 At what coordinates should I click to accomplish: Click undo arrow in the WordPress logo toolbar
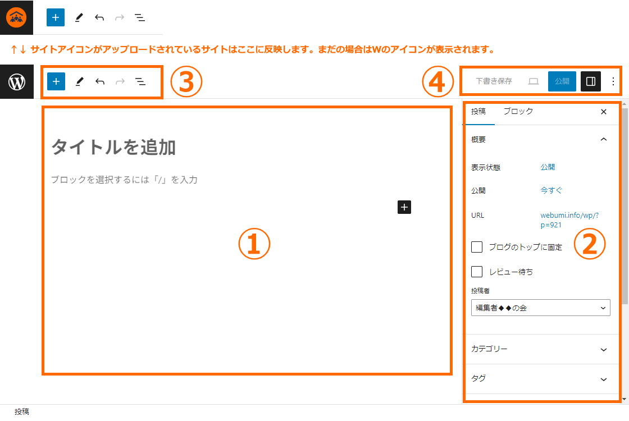(100, 81)
